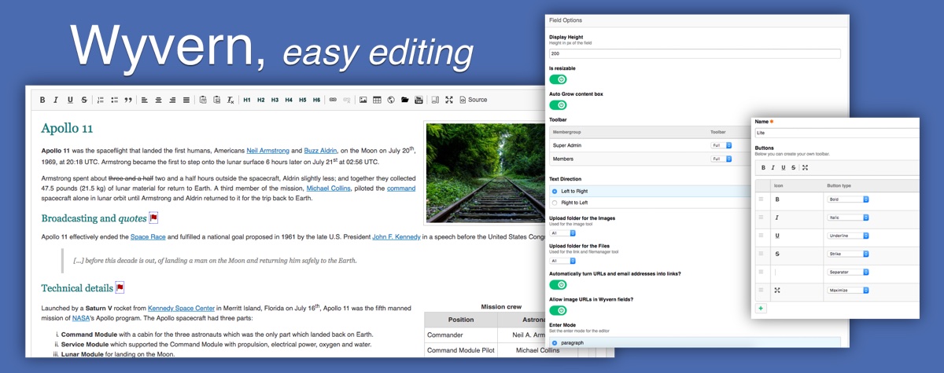Image resolution: width=944 pixels, height=373 pixels.
Task: Justify the text
Action: tap(186, 100)
